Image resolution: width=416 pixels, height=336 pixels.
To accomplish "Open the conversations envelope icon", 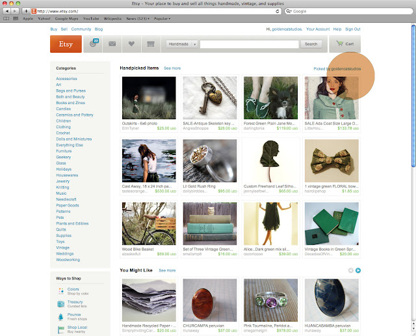I will [x=112, y=44].
